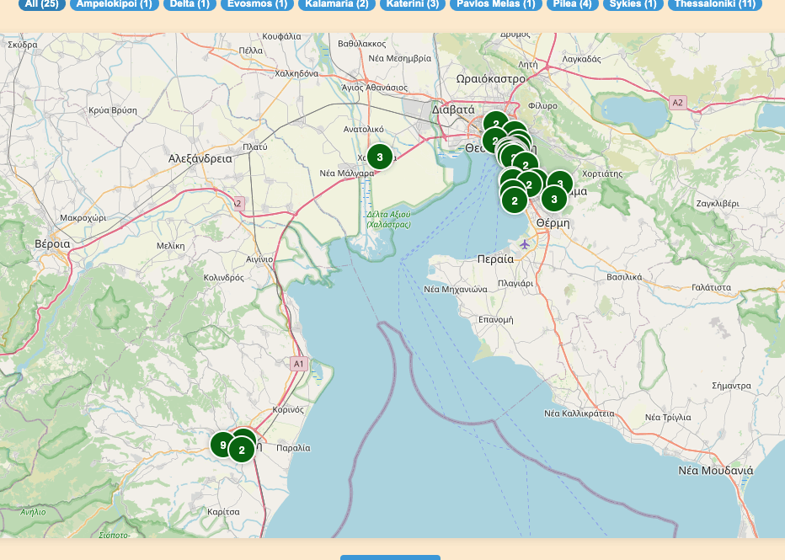This screenshot has height=560, width=785.
Task: Click the Λαγκαδάς label
Action: pos(581,59)
